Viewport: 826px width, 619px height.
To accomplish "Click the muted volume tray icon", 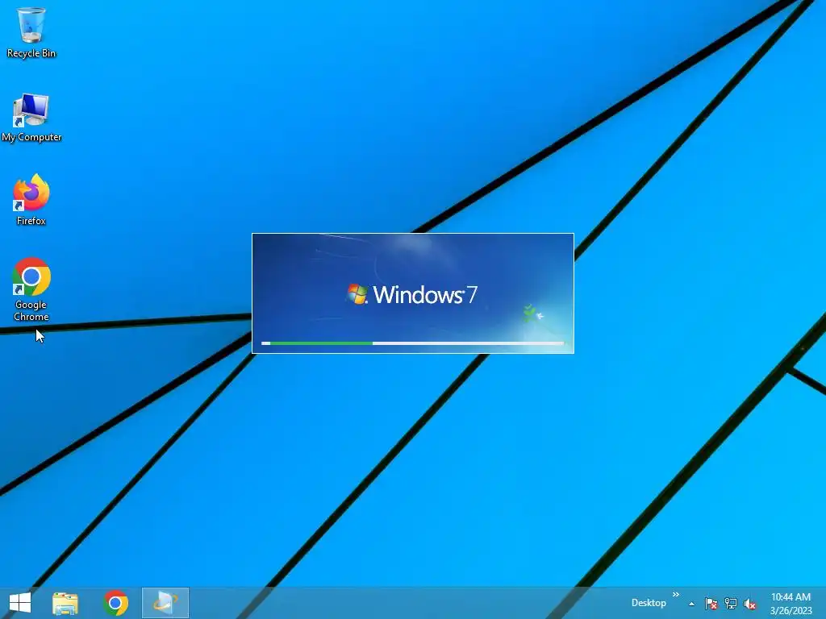I will pyautogui.click(x=750, y=604).
